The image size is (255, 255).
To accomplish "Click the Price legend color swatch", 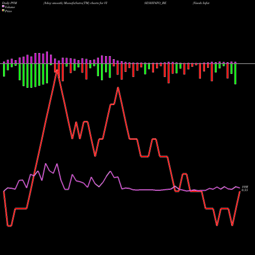I will click(3, 11).
